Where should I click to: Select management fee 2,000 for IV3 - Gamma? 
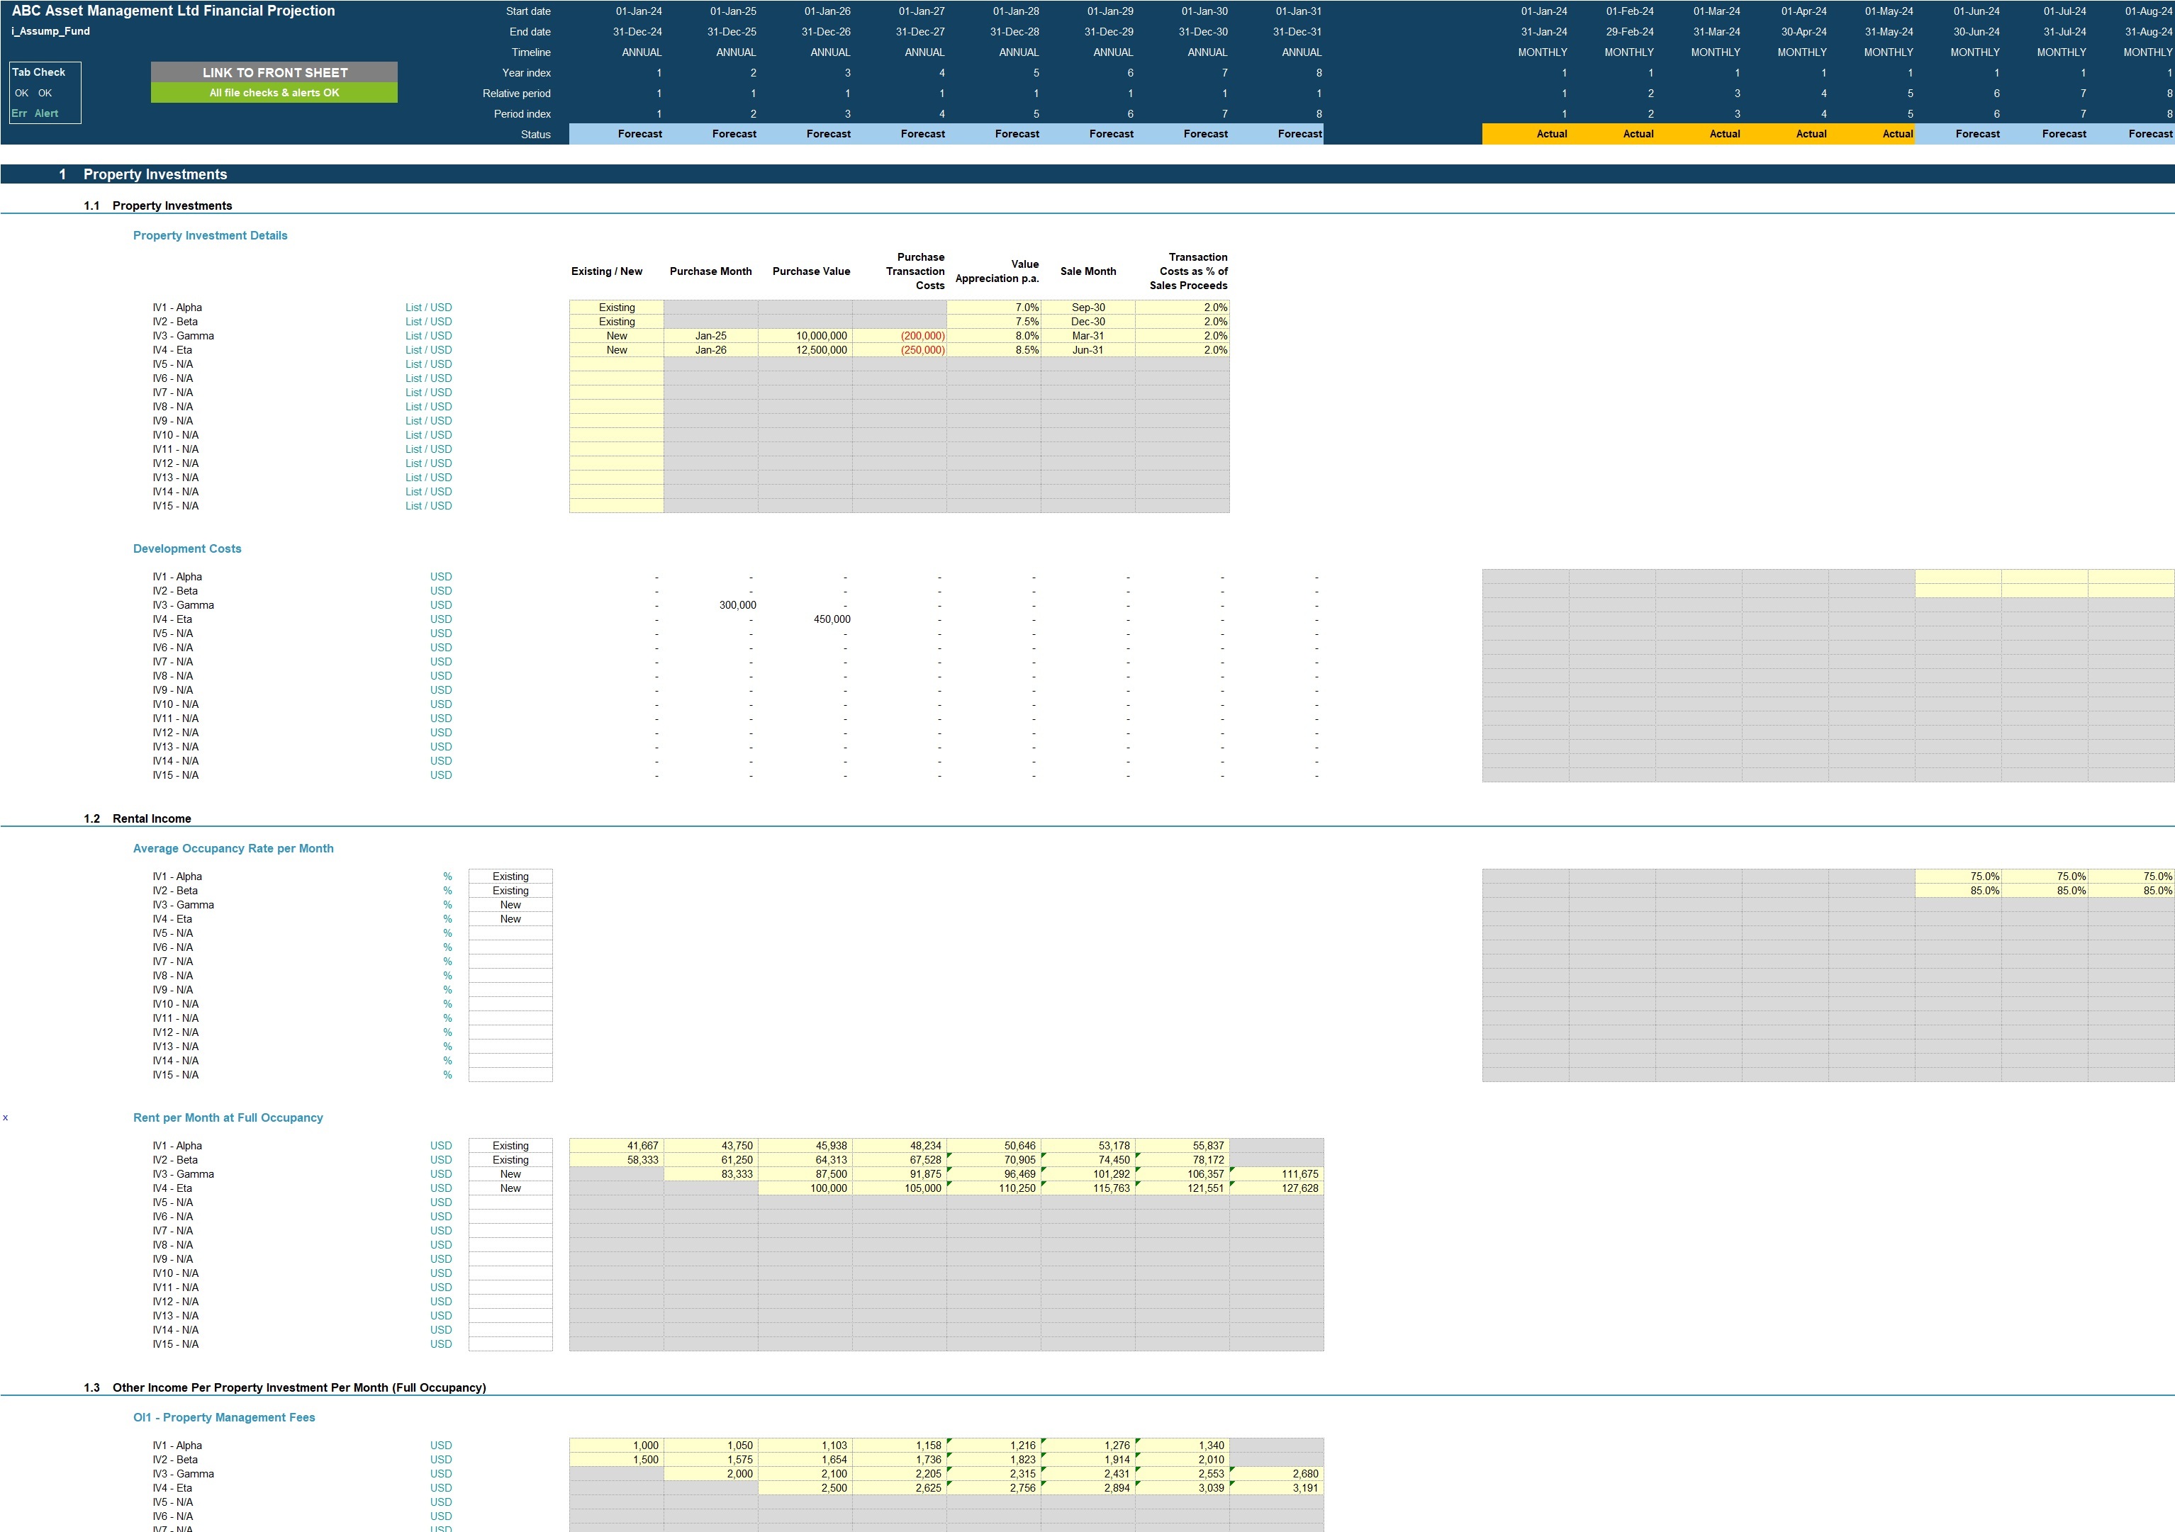coord(710,1474)
